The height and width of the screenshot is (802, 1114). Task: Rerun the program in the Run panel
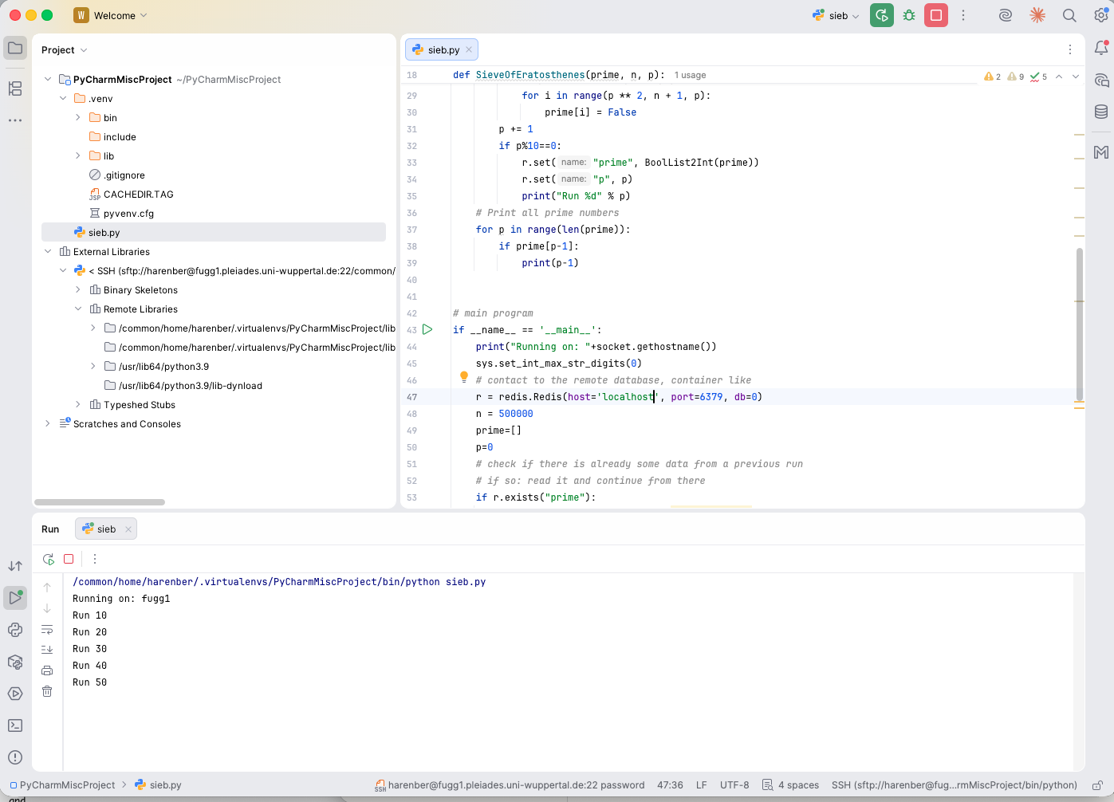(47, 559)
